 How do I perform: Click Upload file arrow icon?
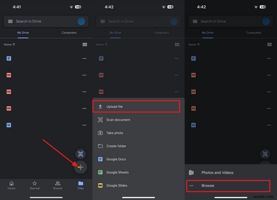point(100,106)
